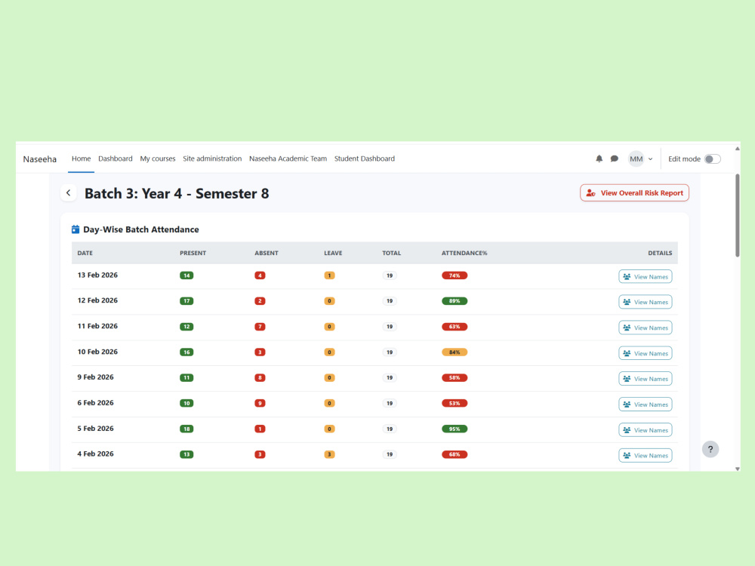View Names for 11 Feb 2026
Image resolution: width=755 pixels, height=566 pixels.
(646, 328)
